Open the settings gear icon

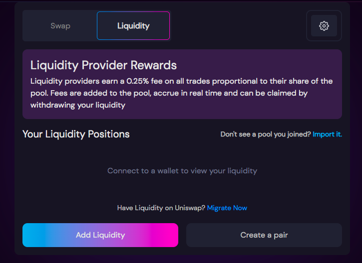[x=324, y=26]
